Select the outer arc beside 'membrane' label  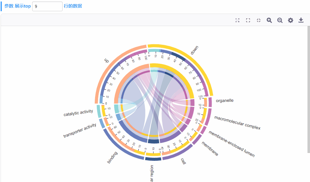(197, 139)
